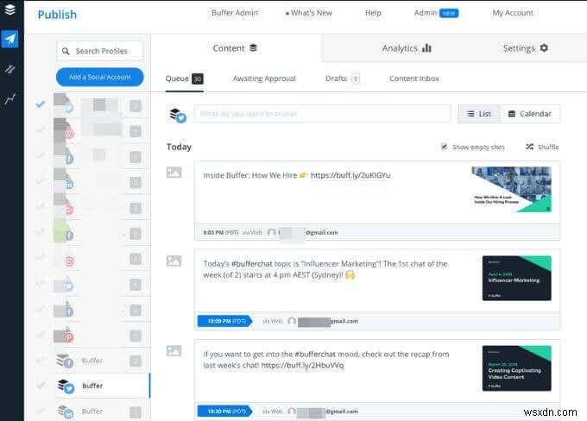Viewport: 587px width, 421px height.
Task: Open Admin NEW in top navigation
Action: click(x=436, y=13)
